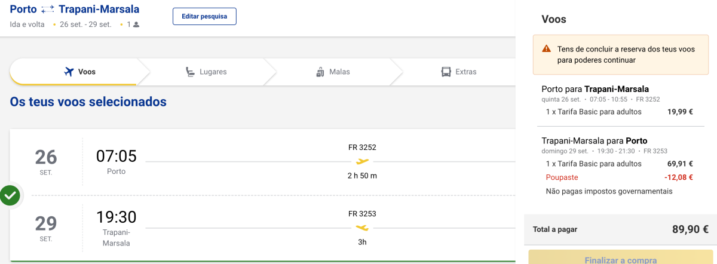Click the passenger person icon in header
The image size is (717, 264).
(x=136, y=24)
